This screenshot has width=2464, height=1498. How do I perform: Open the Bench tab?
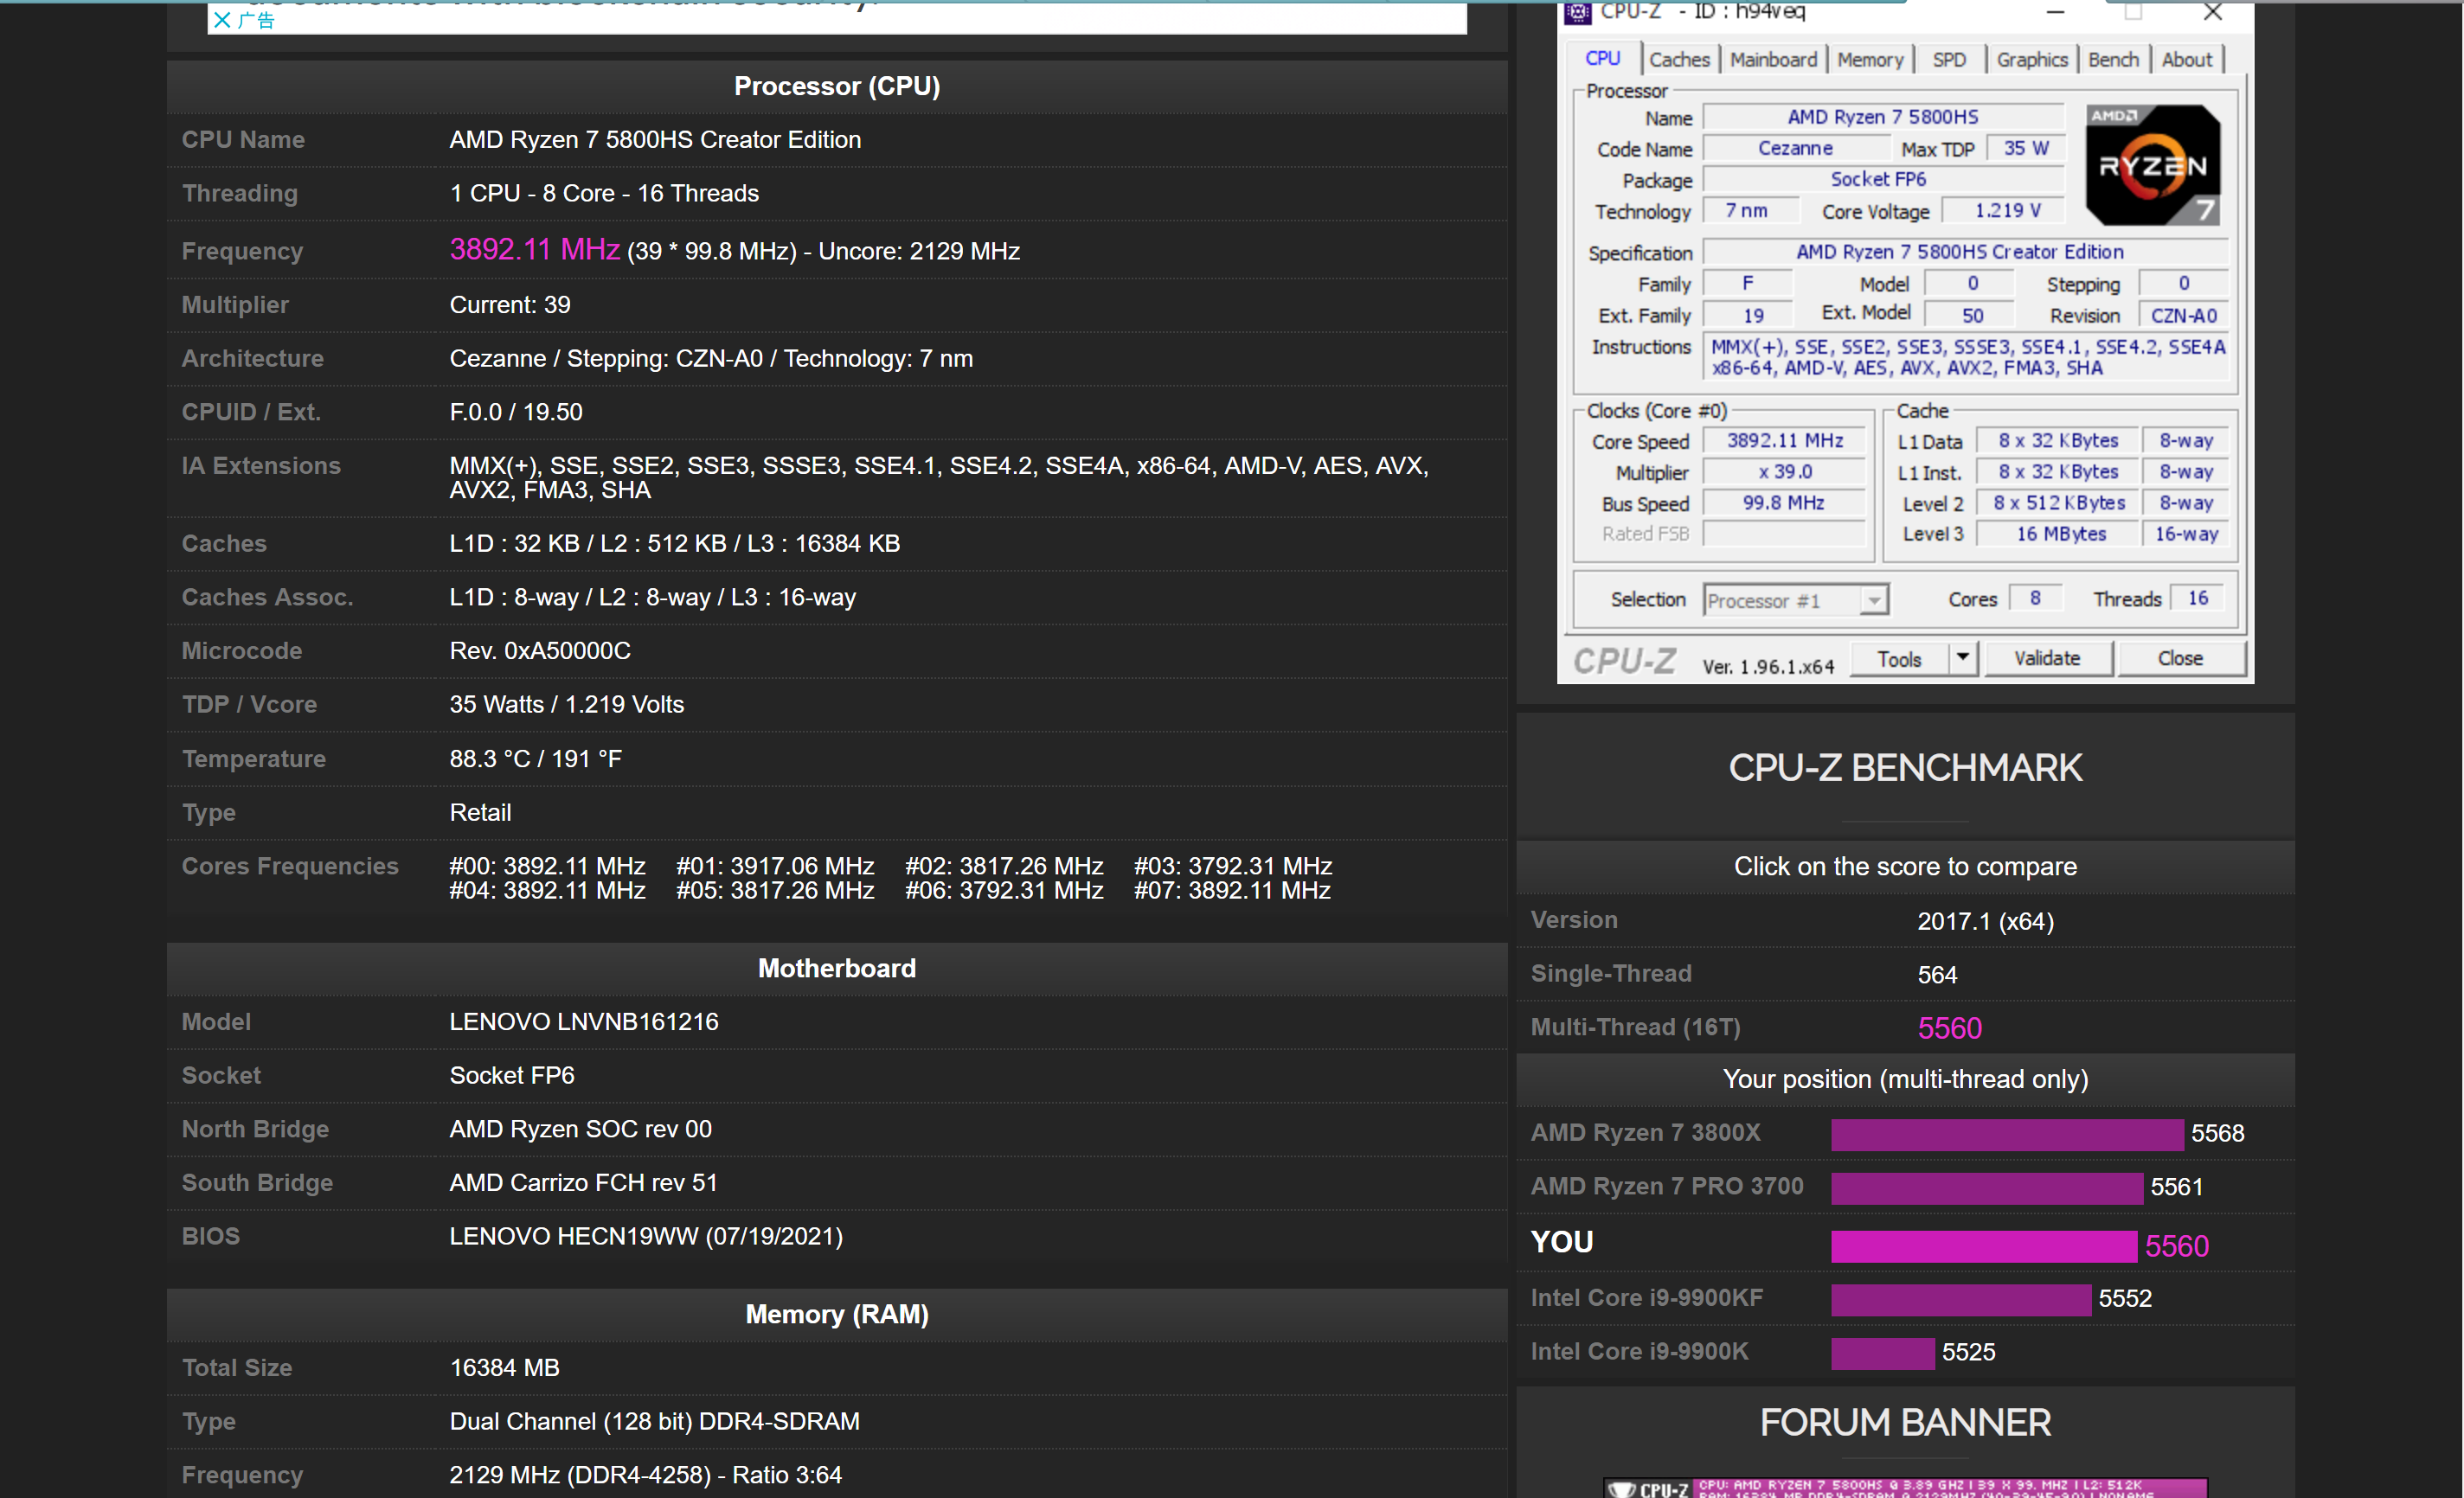(x=2113, y=60)
